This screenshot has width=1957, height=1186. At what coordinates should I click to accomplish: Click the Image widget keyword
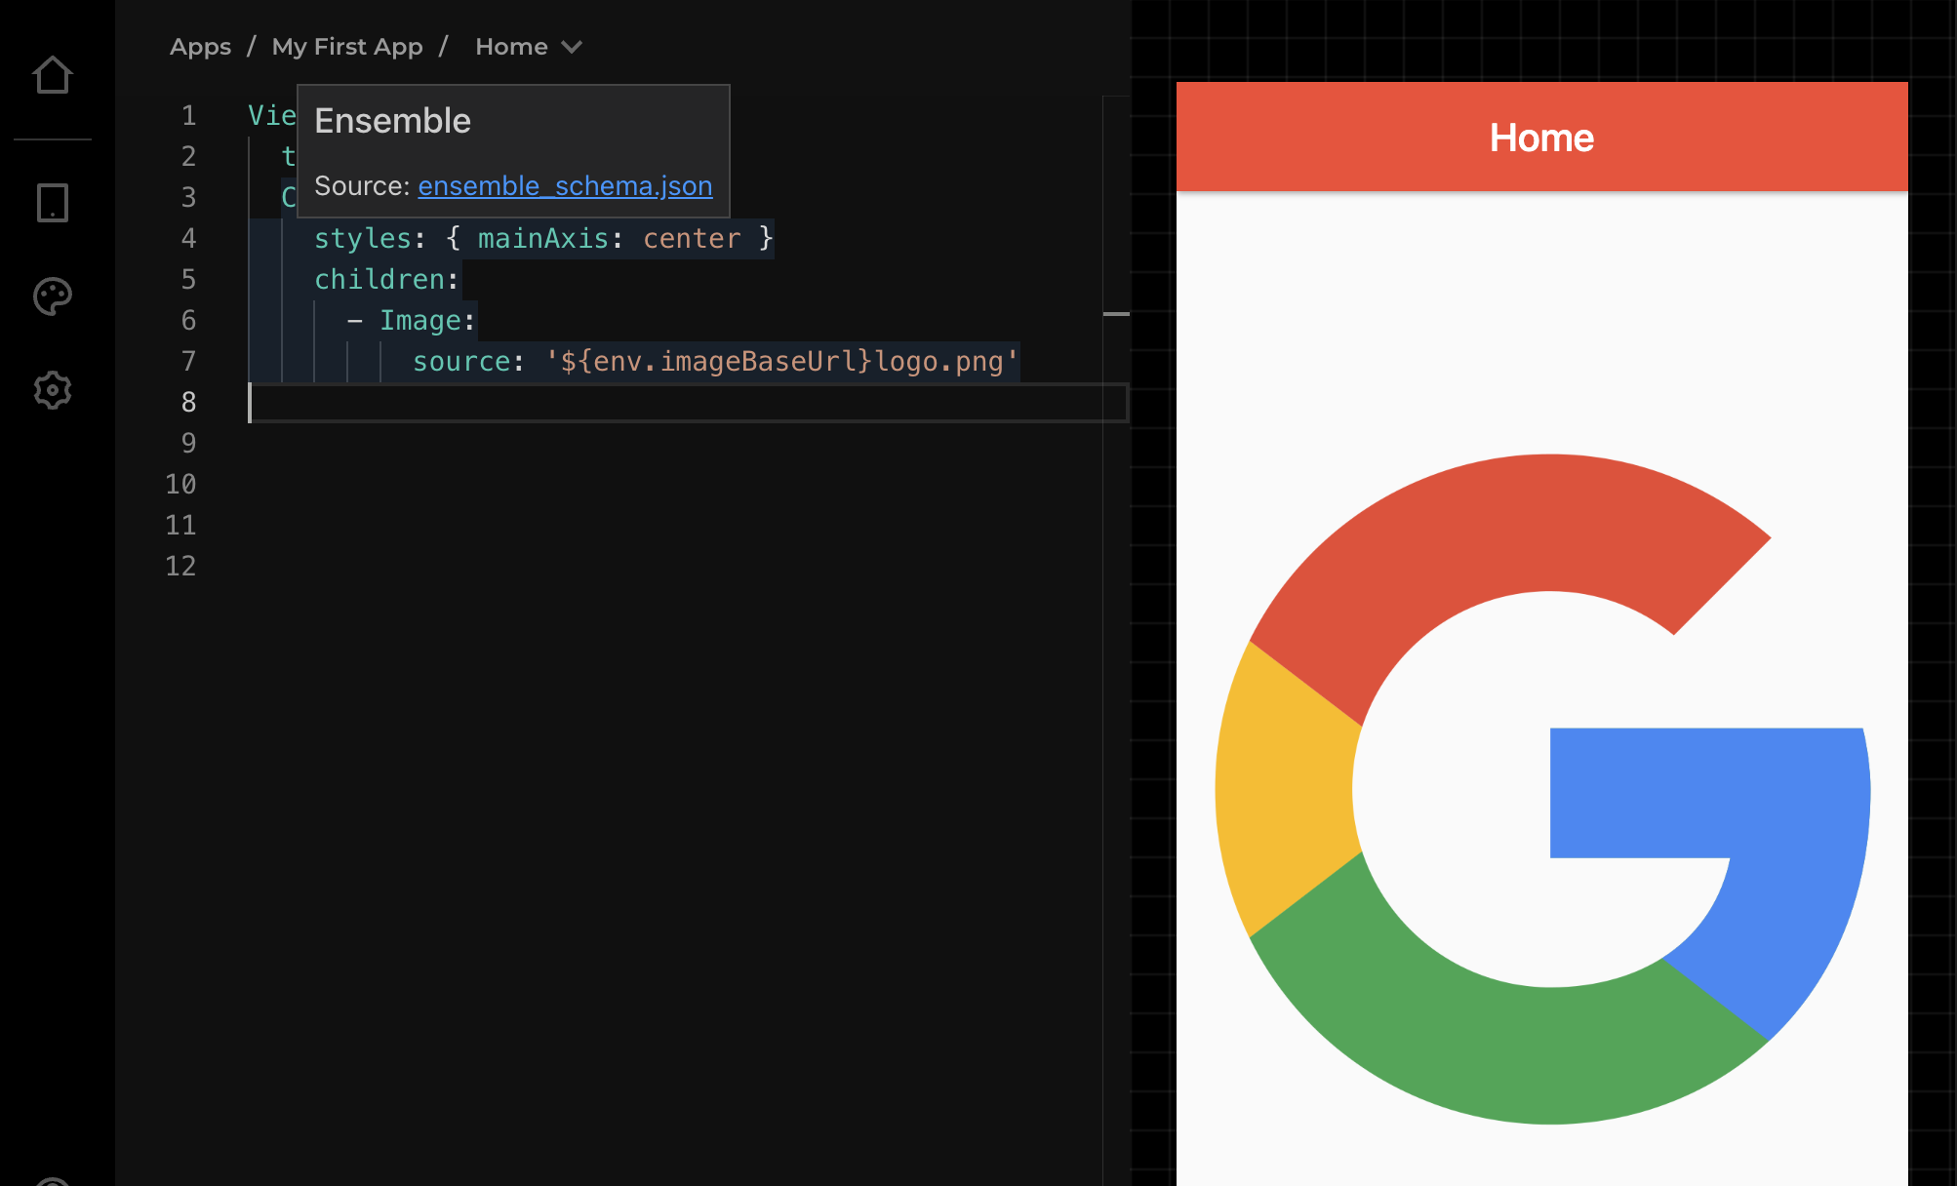[x=419, y=321]
